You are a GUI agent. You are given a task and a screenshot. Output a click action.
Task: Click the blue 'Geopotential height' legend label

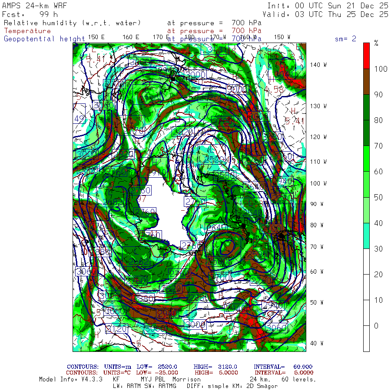click(44, 39)
